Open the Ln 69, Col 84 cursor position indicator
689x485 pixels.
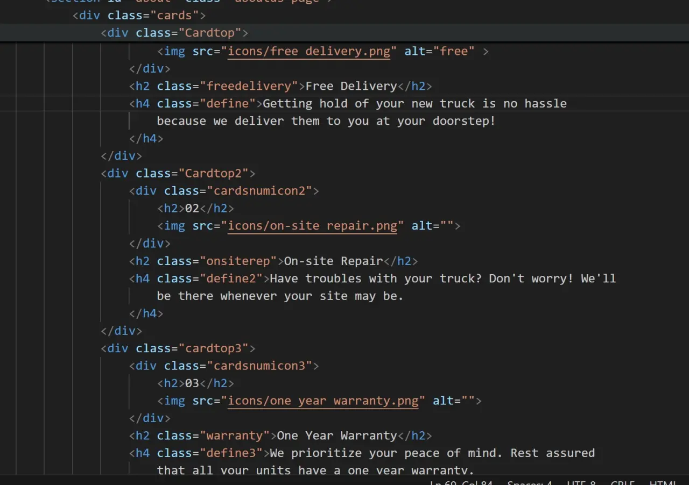(x=461, y=482)
